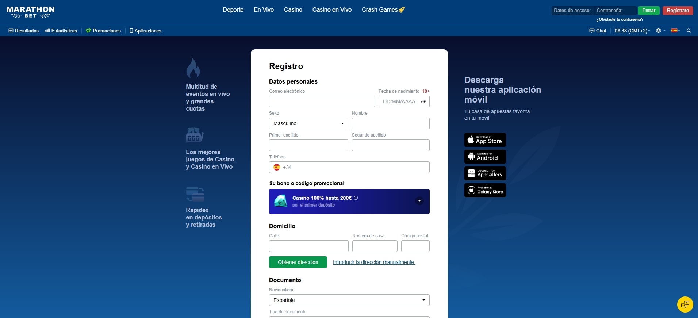Click the slot machine casino icon
698x318 pixels.
pos(195,135)
